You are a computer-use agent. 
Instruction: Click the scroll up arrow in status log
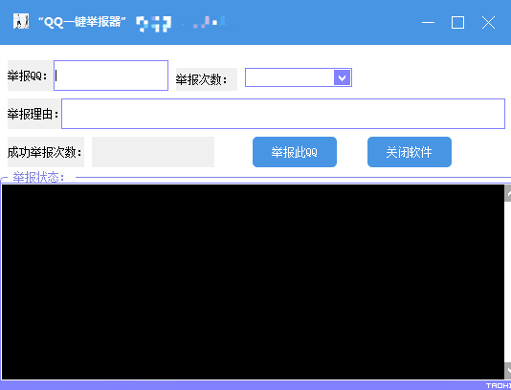point(508,193)
